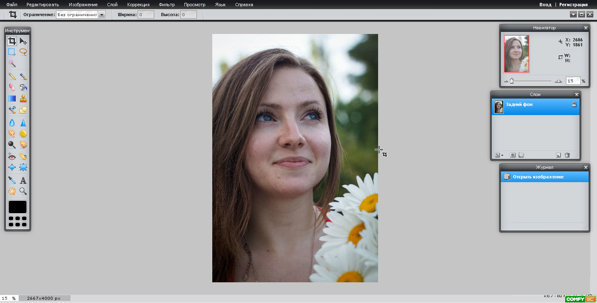Open the Справка menu

click(x=244, y=5)
